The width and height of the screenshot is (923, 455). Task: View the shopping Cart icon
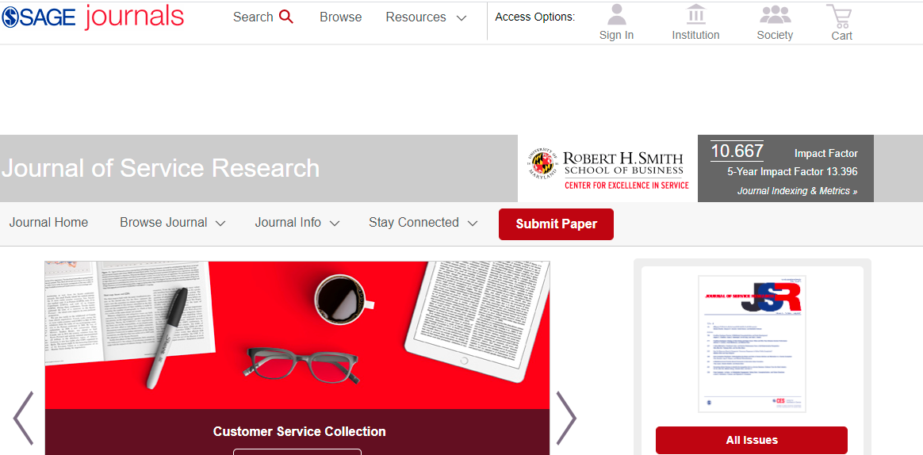(841, 15)
